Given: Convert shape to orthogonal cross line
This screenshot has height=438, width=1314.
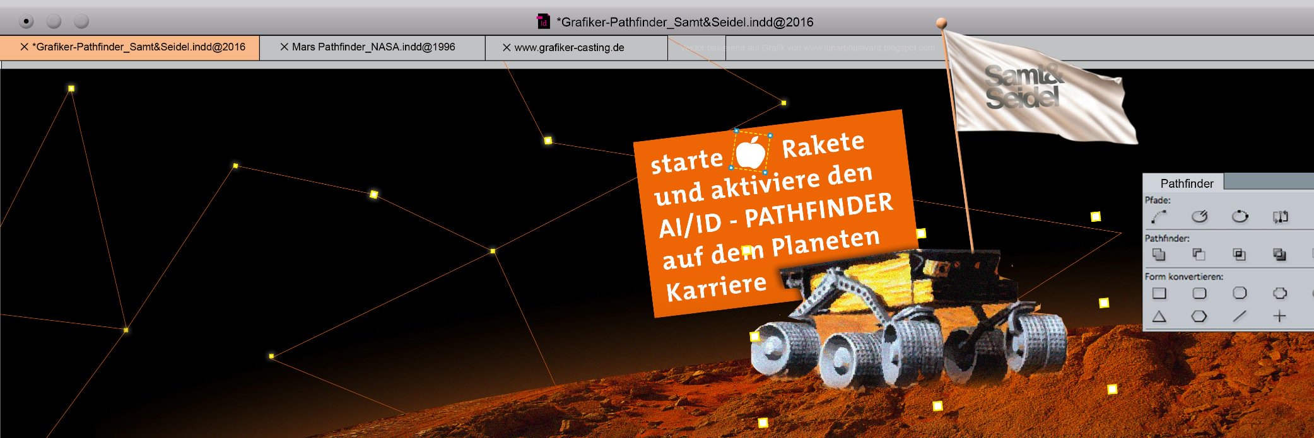Looking at the screenshot, I should click(x=1280, y=316).
